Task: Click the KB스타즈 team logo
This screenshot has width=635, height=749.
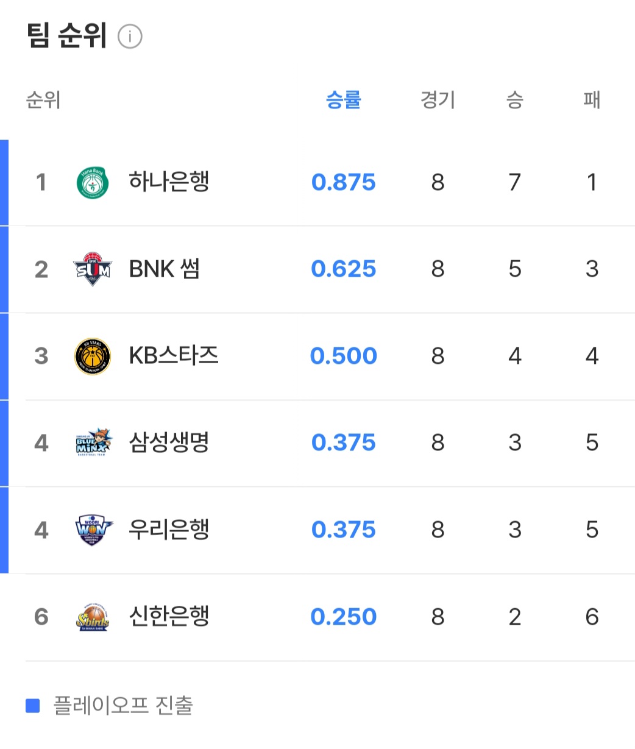Action: point(93,356)
